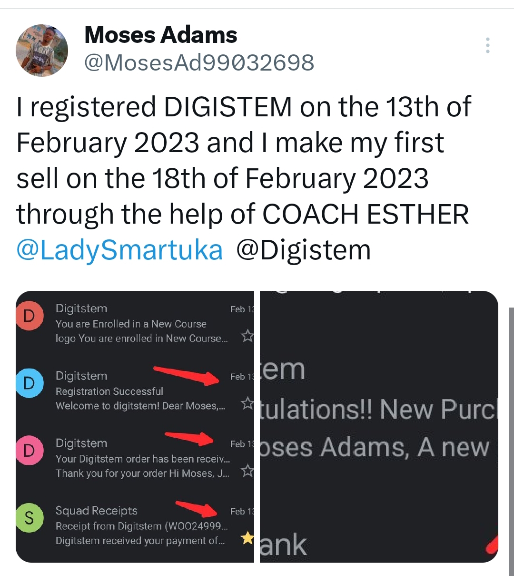Click Moses Adams' profile avatar
514x576 pixels.
coord(42,49)
